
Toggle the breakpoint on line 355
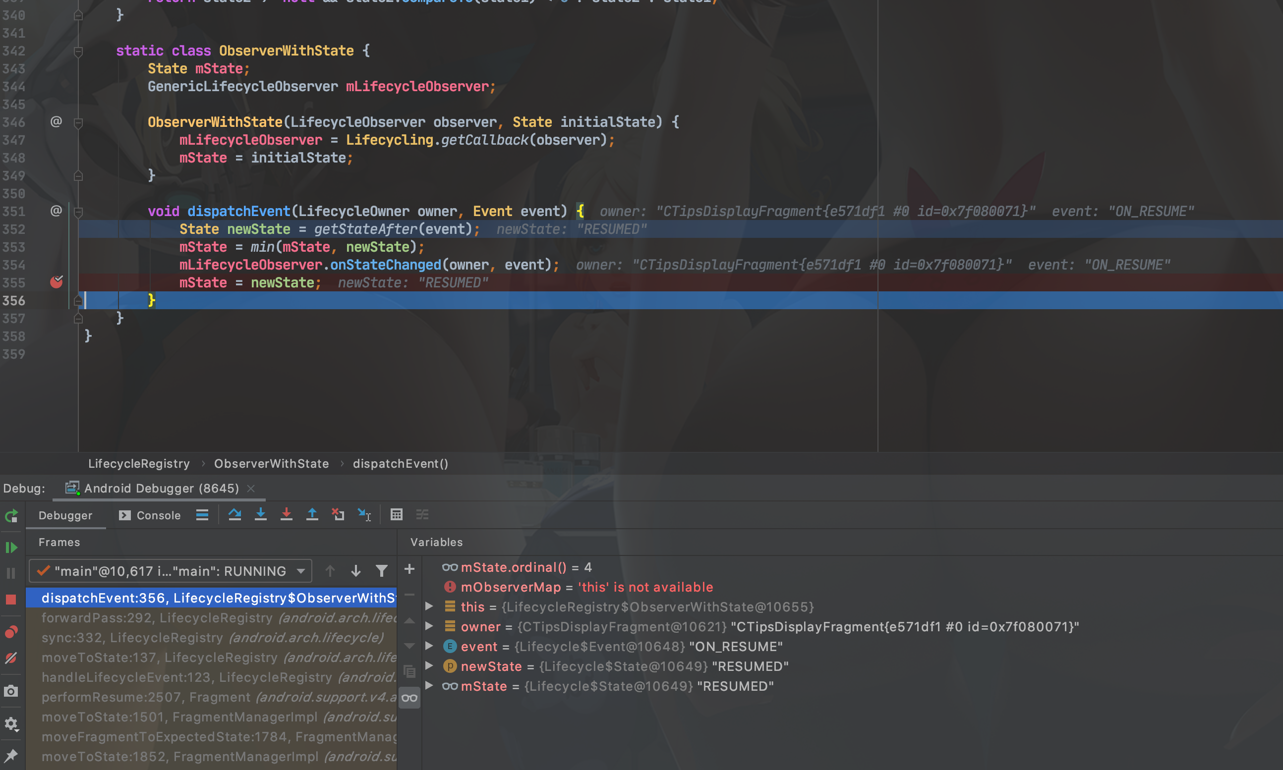(56, 282)
